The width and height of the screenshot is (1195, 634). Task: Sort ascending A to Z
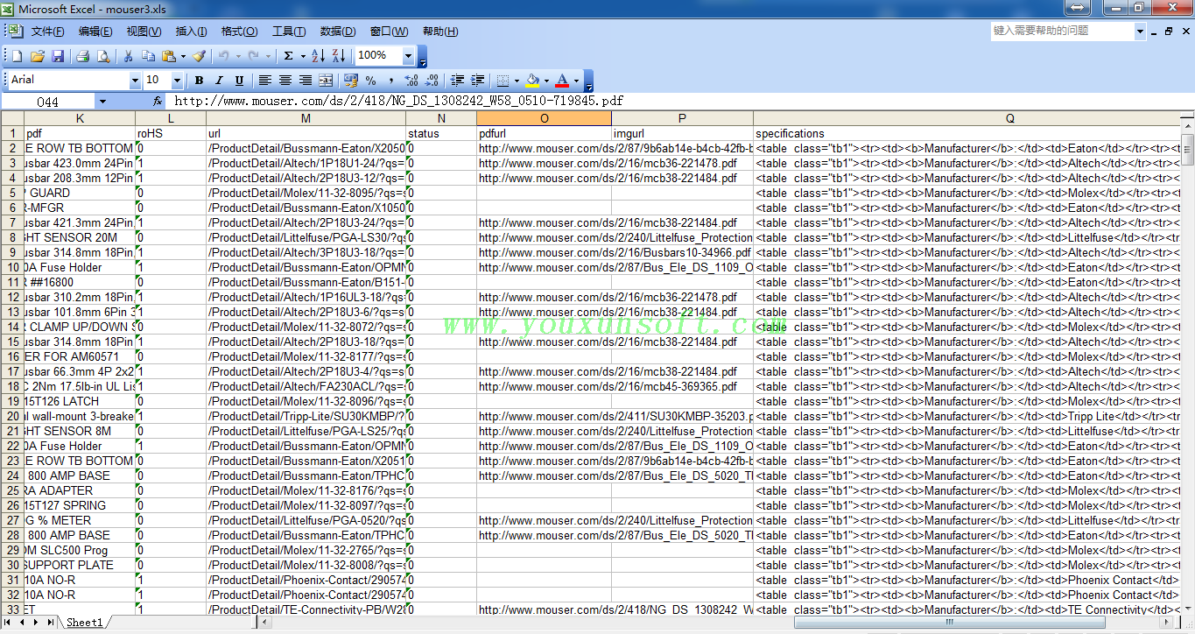[318, 56]
